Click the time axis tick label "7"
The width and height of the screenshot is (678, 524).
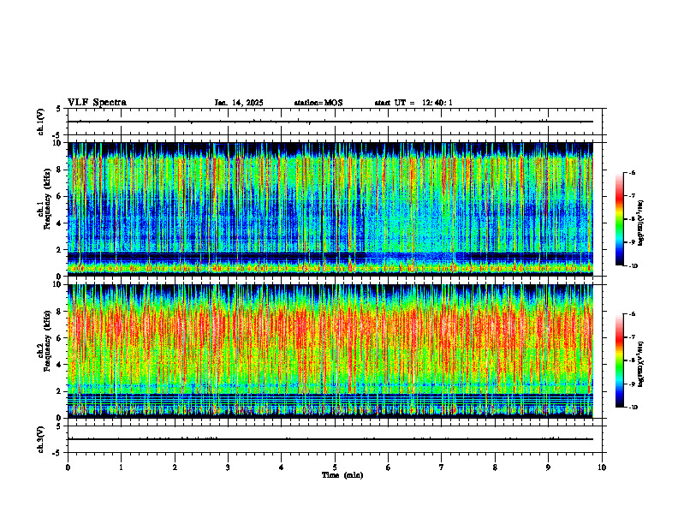(x=442, y=467)
